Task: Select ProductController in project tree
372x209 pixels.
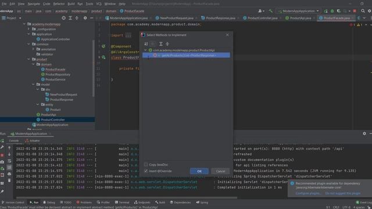Action: (53, 120)
